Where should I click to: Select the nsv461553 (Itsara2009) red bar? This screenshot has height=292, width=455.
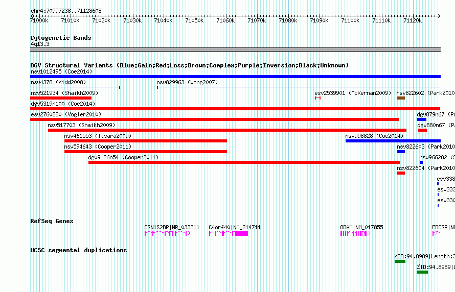[x=146, y=141]
